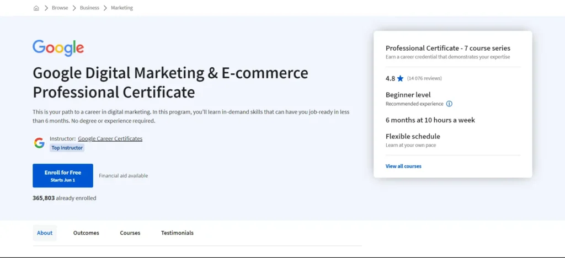Click Financial aid available text

click(123, 176)
